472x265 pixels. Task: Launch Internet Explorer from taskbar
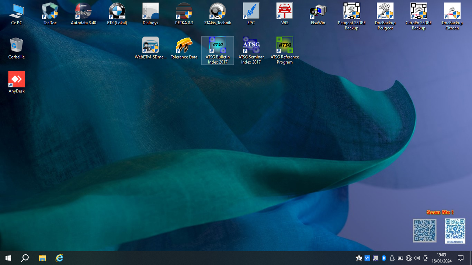click(59, 258)
